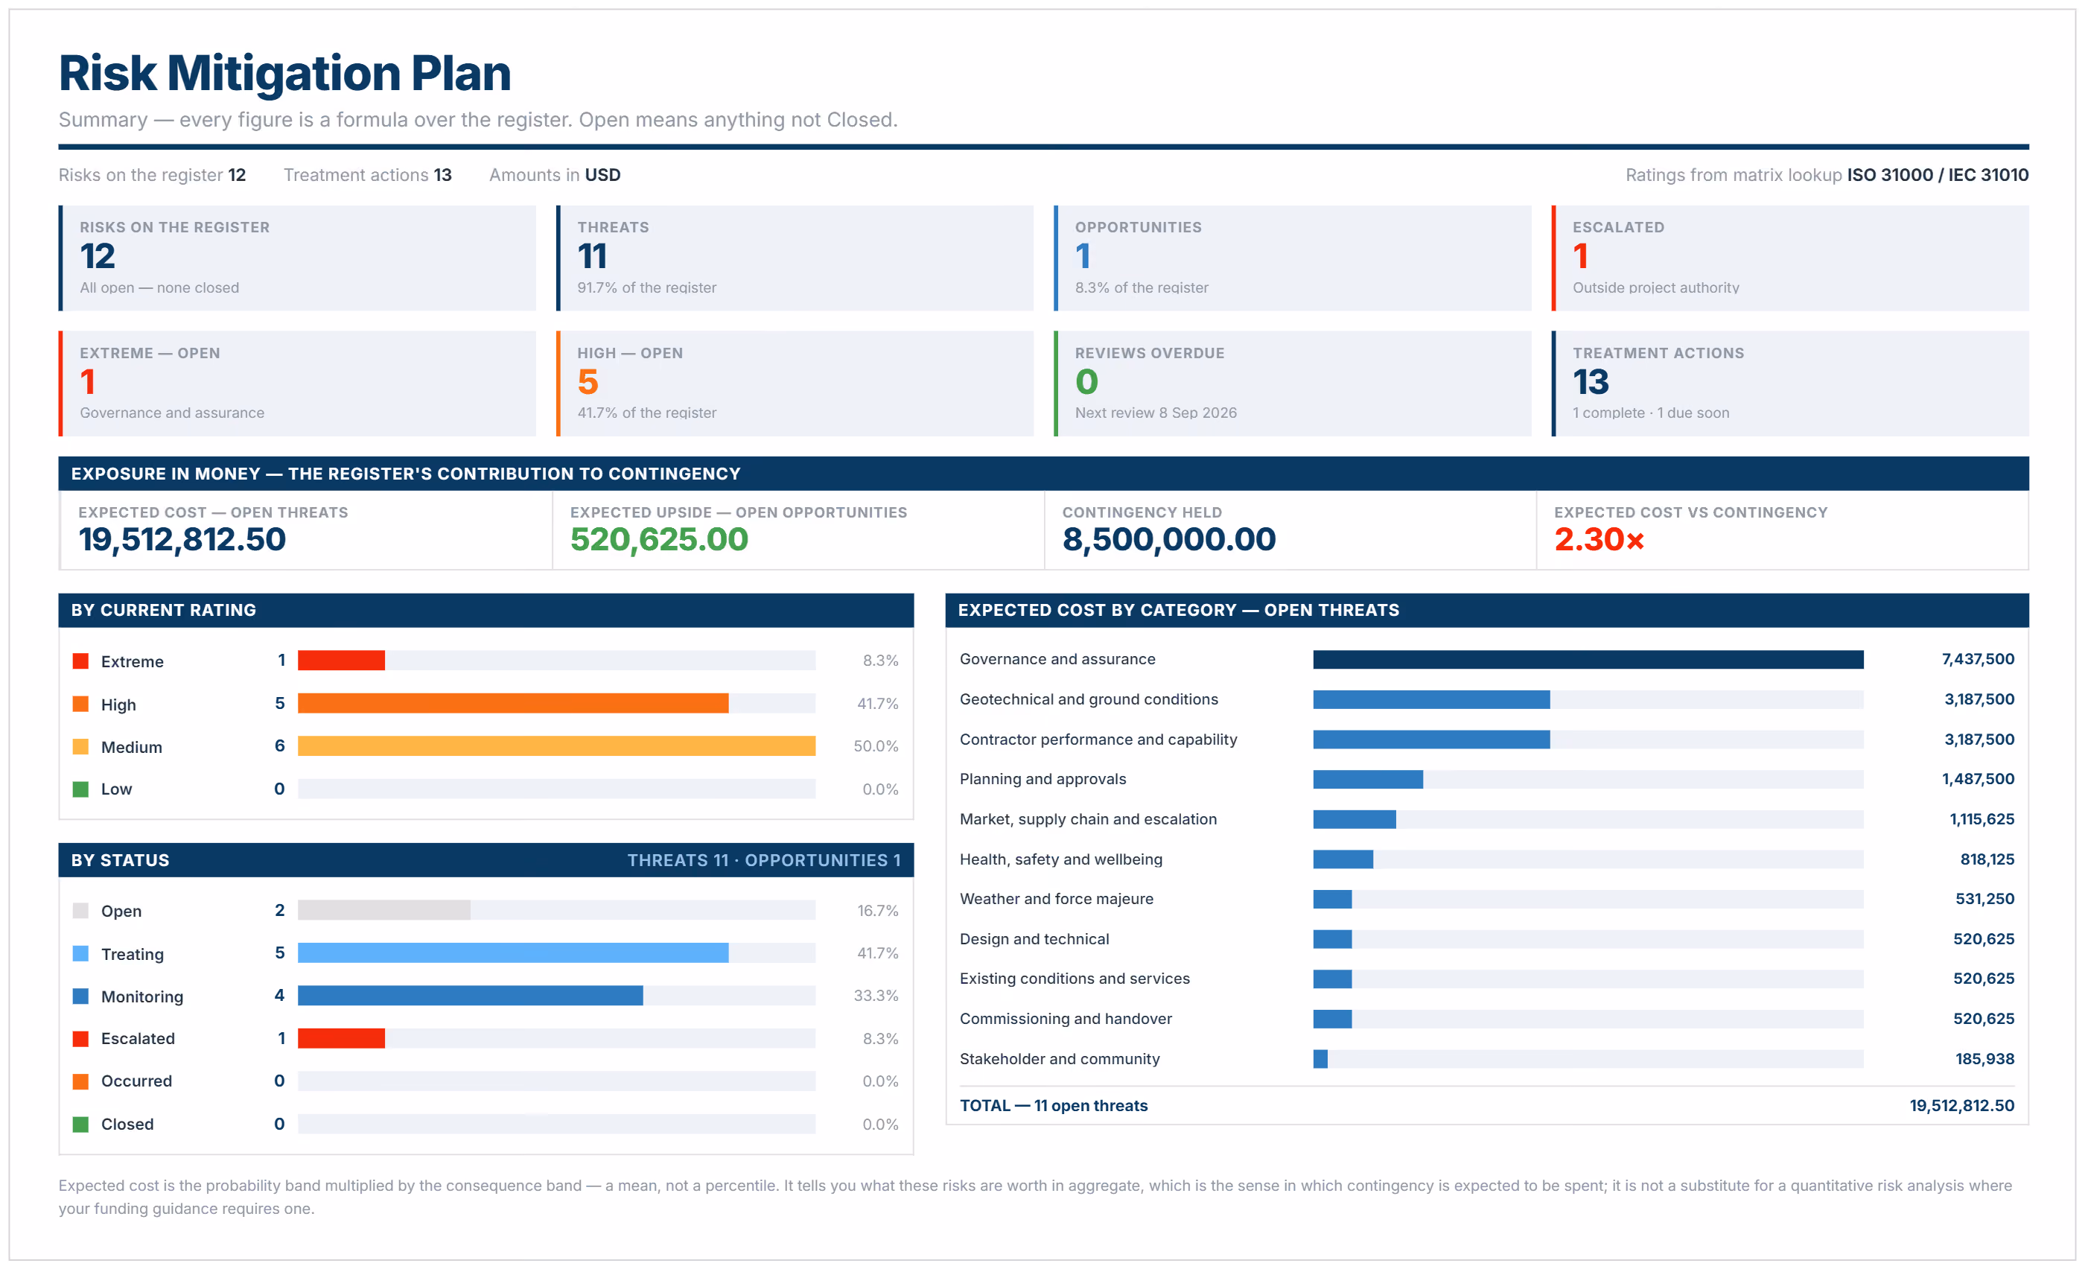Click Market, supply chain and escalation label
The image size is (2085, 1269).
(1088, 819)
